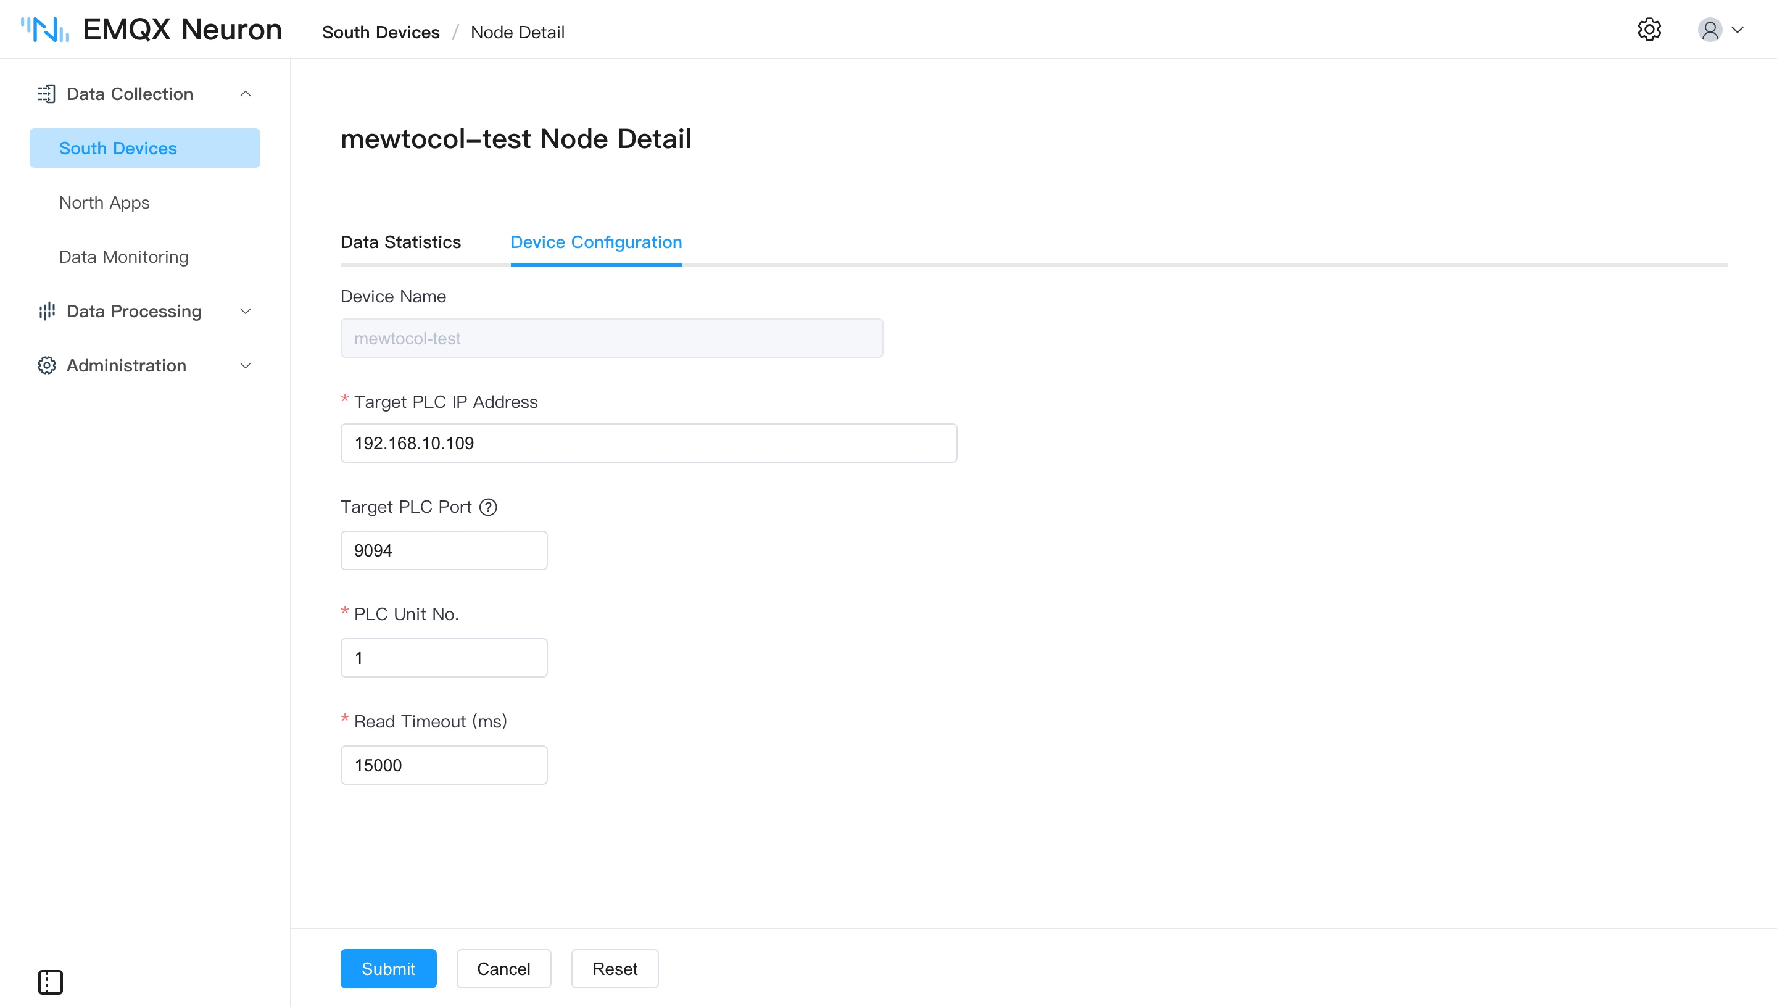Click the PLC Unit No. label
The height and width of the screenshot is (1007, 1777).
pyautogui.click(x=407, y=614)
